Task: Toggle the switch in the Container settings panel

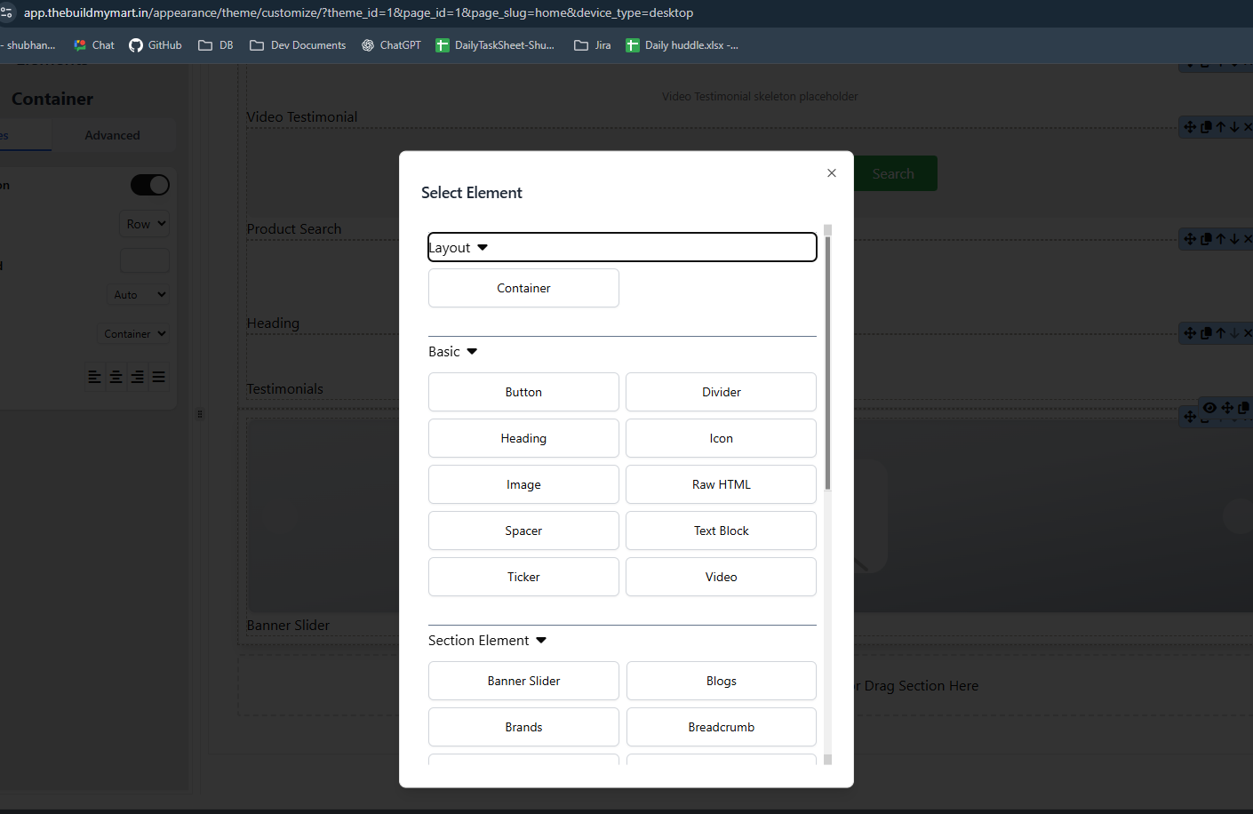Action: pos(150,185)
